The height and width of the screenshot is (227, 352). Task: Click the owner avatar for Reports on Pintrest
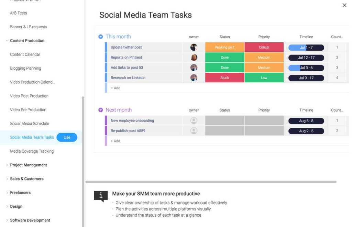194,57
